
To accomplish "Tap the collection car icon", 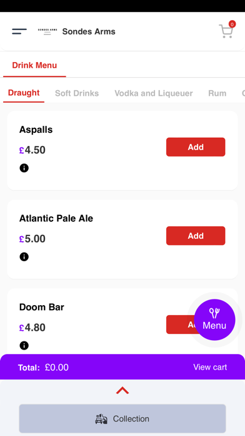I will 101,418.
